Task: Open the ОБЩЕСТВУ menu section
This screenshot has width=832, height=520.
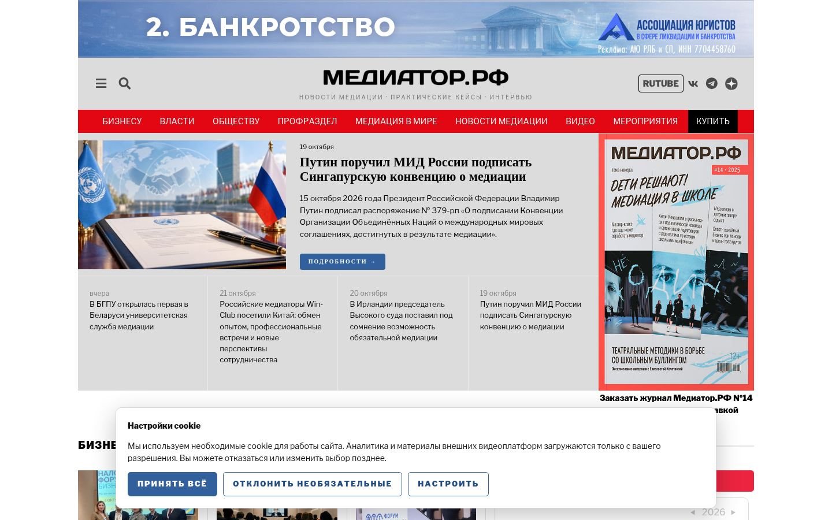Action: point(236,121)
